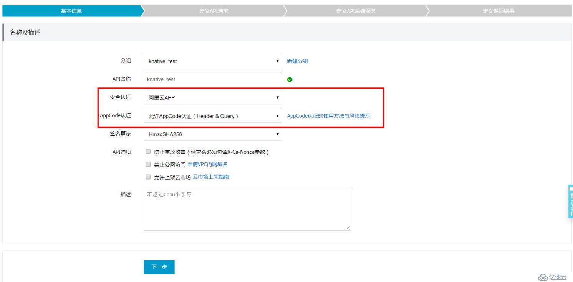Screen dimensions: 573x282
Task: Select the 基本信息 step tab
Action: coord(71,11)
